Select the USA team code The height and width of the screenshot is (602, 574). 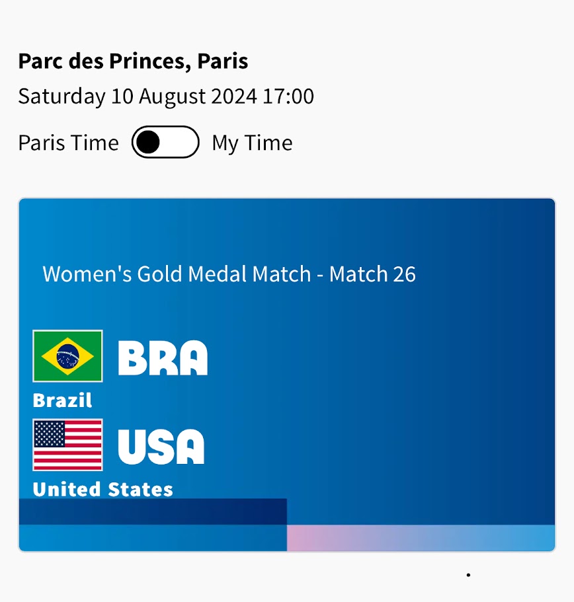click(161, 446)
